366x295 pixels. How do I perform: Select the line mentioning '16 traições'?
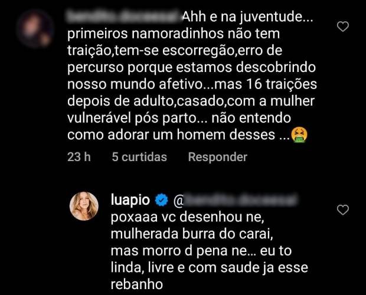192,84
